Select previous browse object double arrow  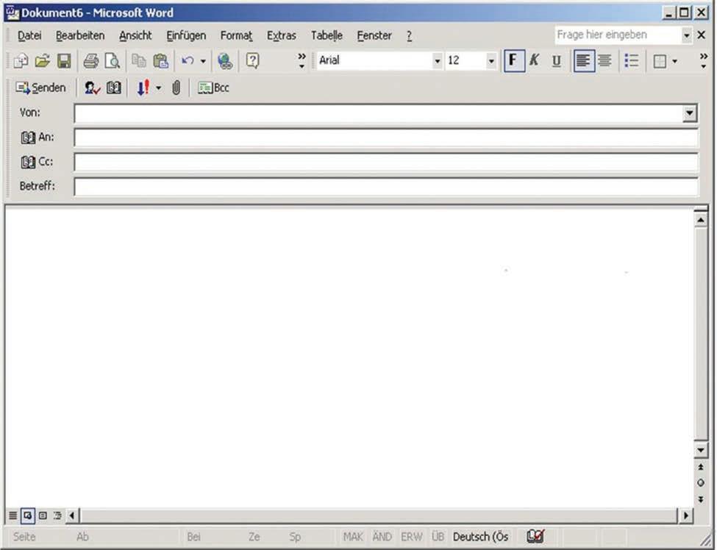(701, 467)
